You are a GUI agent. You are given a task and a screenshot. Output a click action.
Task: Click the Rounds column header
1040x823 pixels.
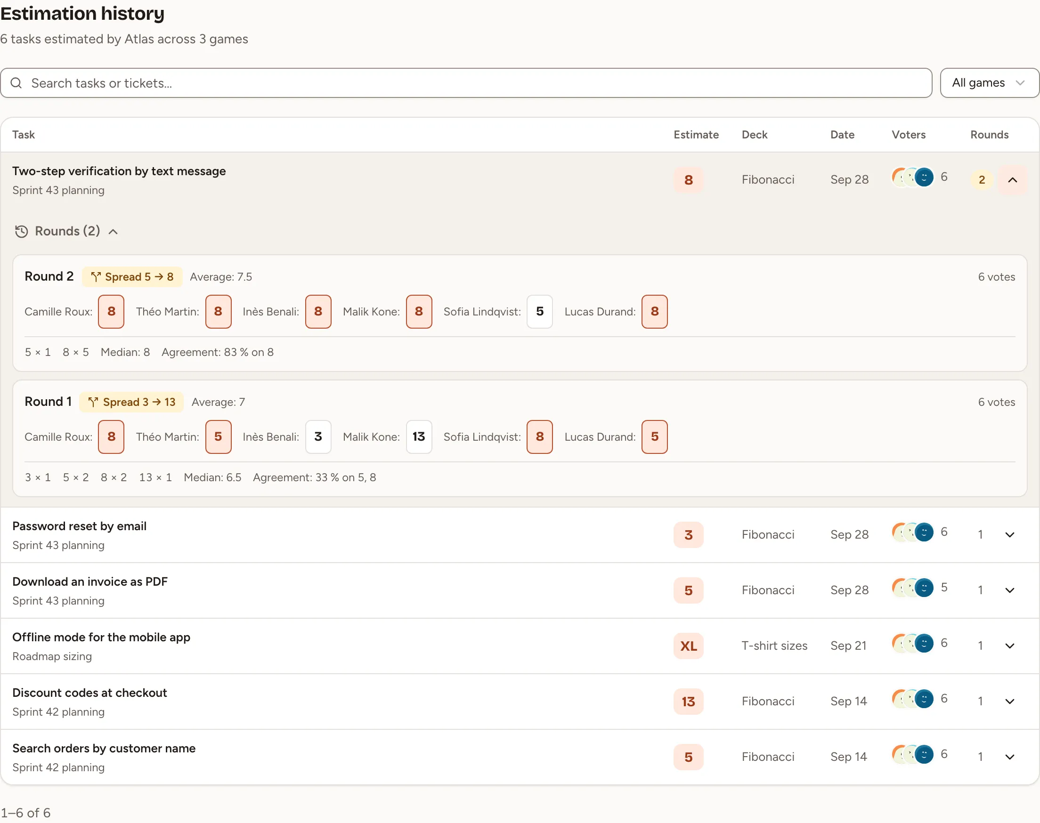990,135
